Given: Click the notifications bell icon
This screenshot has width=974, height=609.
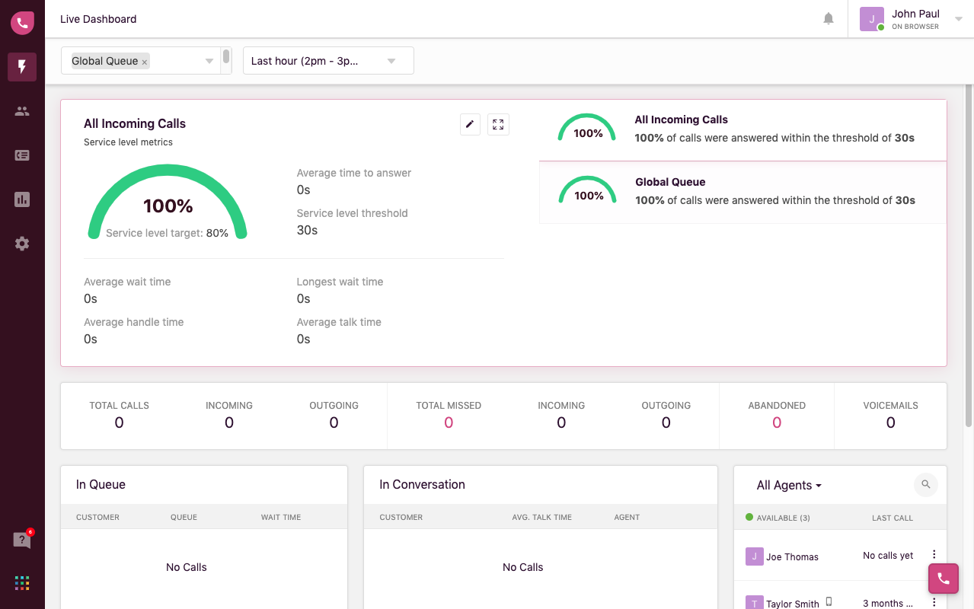Looking at the screenshot, I should click(829, 19).
